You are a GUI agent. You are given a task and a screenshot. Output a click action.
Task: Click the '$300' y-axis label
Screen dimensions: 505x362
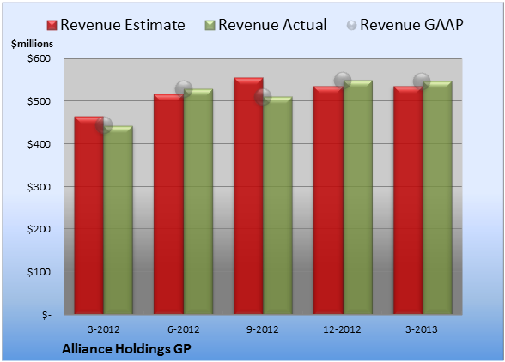click(39, 187)
